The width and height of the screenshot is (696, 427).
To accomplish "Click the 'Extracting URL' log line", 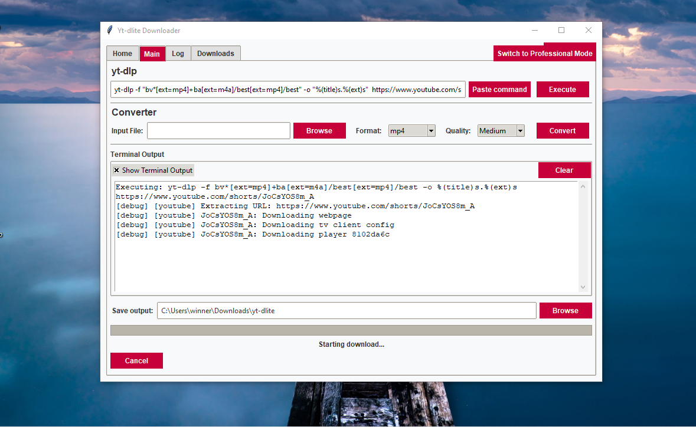I will [x=295, y=206].
